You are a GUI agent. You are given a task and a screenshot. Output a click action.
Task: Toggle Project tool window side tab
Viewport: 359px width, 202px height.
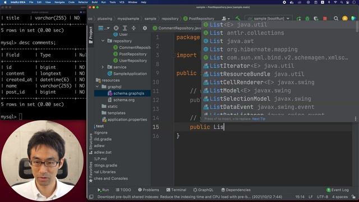click(x=91, y=35)
